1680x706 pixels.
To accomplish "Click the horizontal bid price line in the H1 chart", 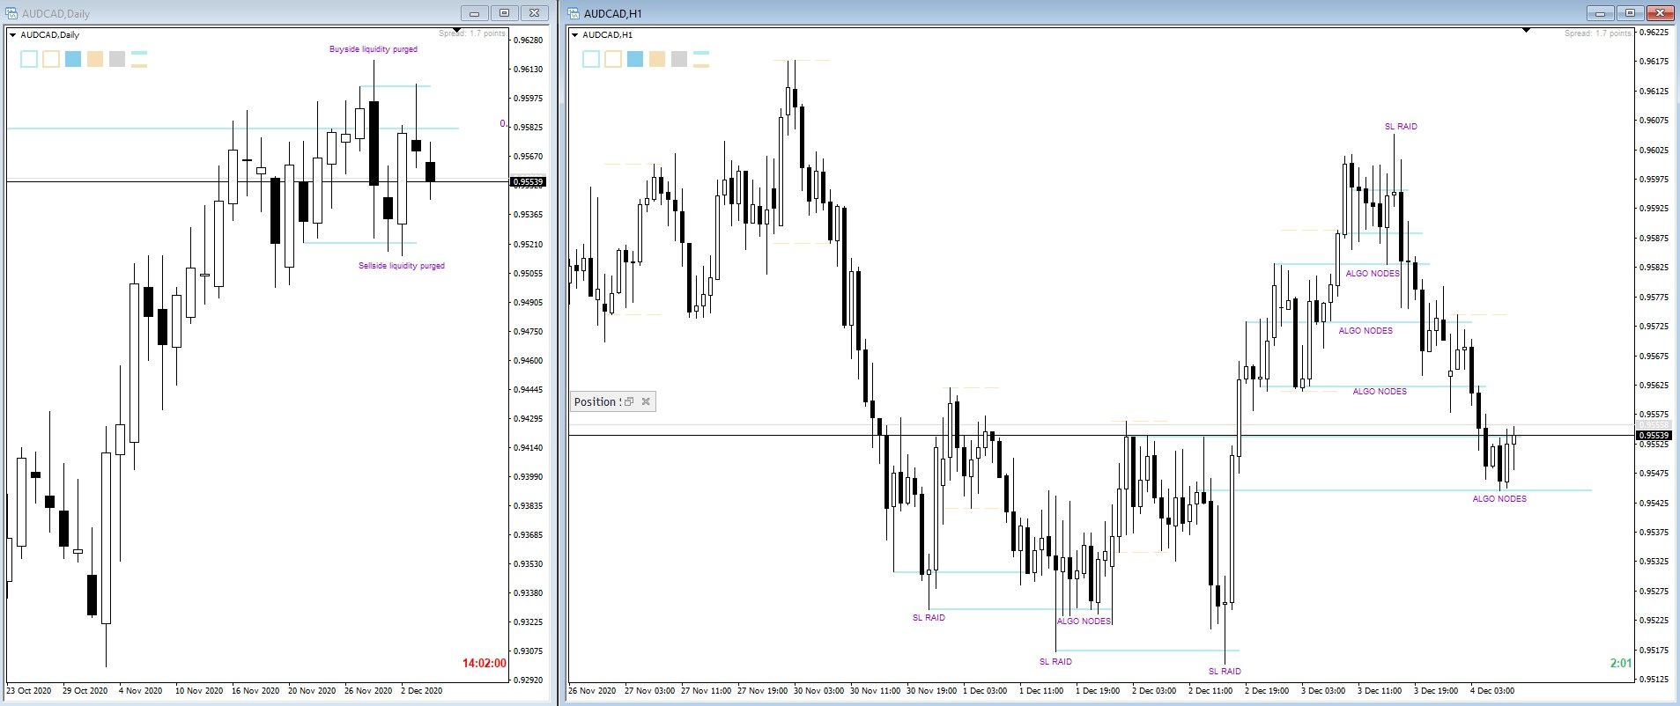I will (x=1101, y=436).
